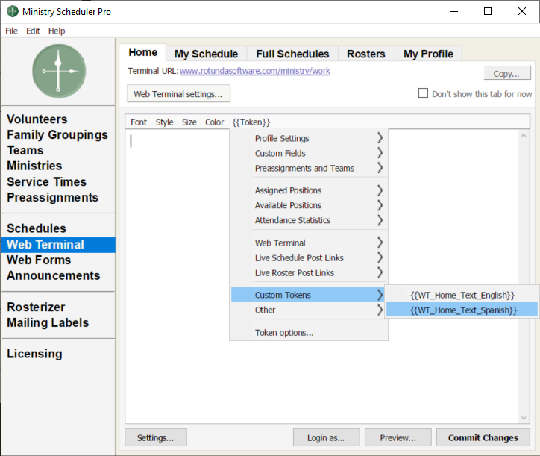Click the editor scrollbar down arrow

click(x=524, y=418)
